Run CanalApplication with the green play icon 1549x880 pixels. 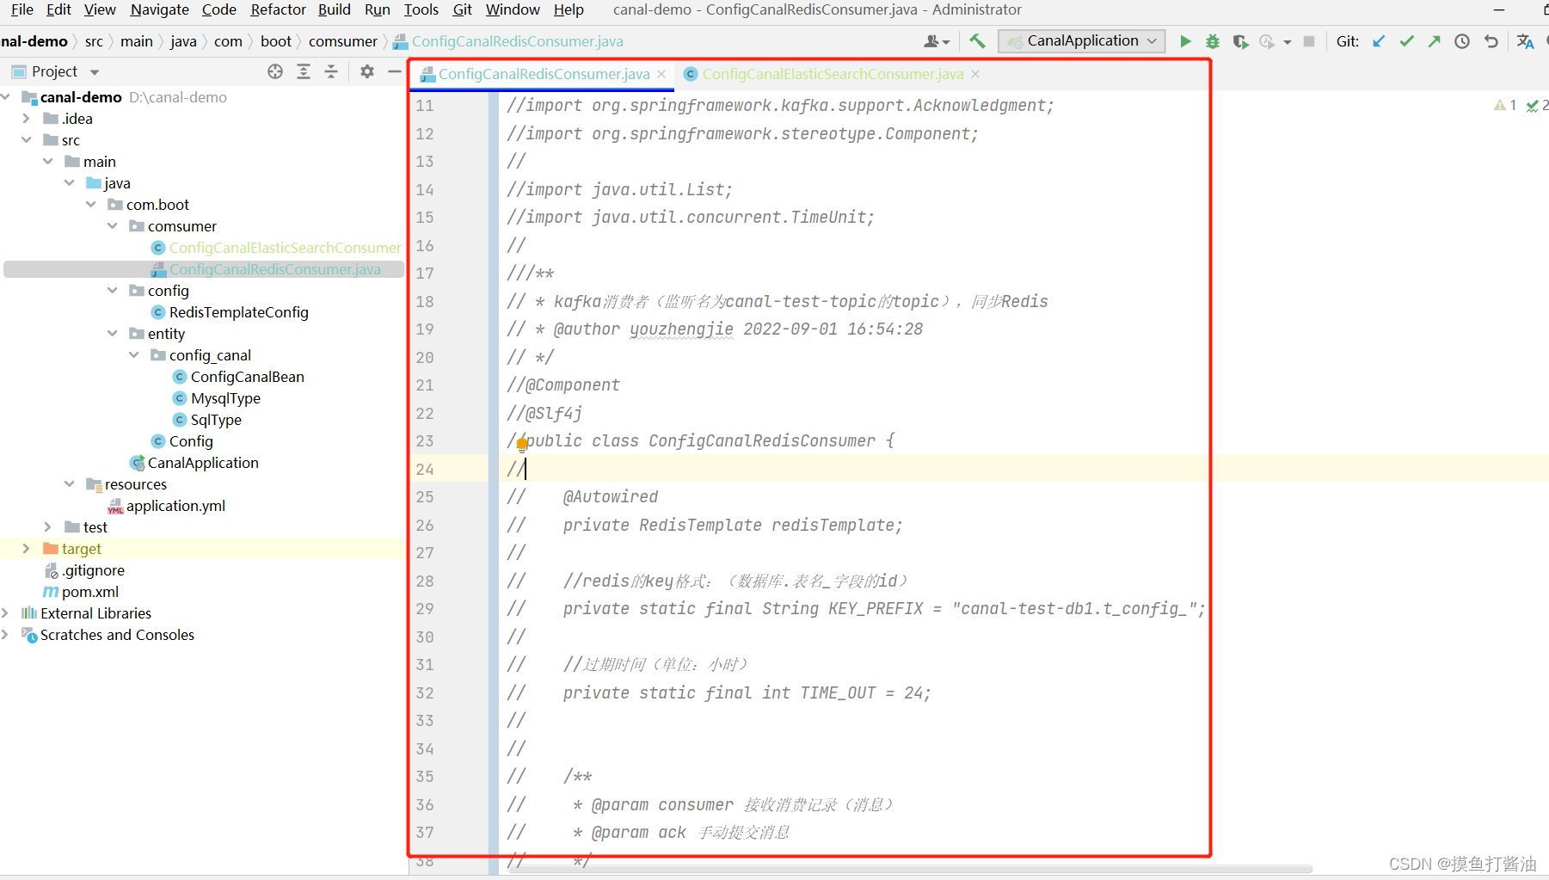coord(1185,41)
